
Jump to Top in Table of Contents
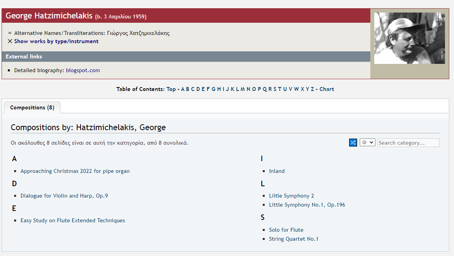coord(171,89)
